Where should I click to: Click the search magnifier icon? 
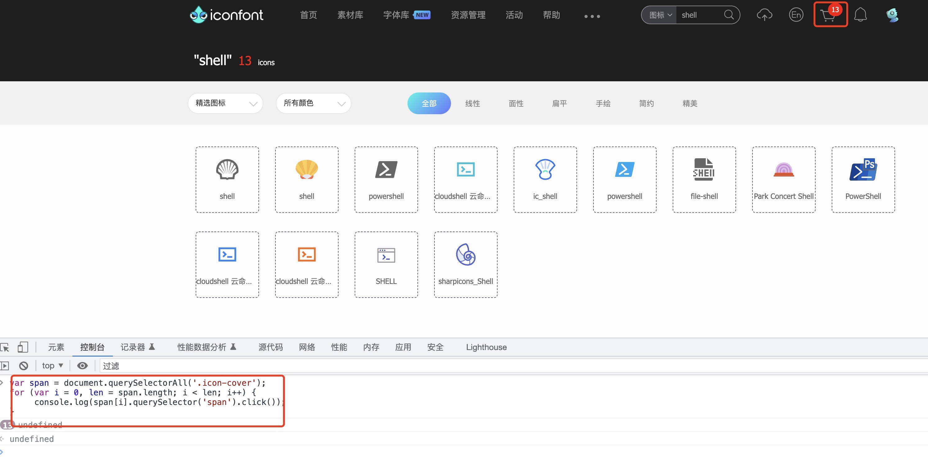(729, 15)
